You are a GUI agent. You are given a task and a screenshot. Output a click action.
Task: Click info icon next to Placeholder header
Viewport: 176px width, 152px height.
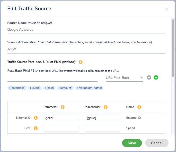(106, 107)
